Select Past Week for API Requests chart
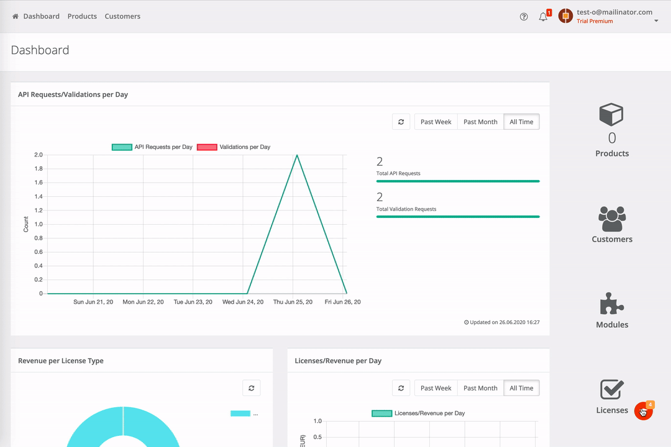671x447 pixels. 436,122
